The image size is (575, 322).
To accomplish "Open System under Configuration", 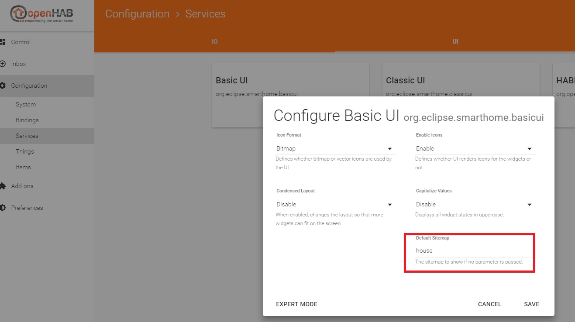I will 47,104.
